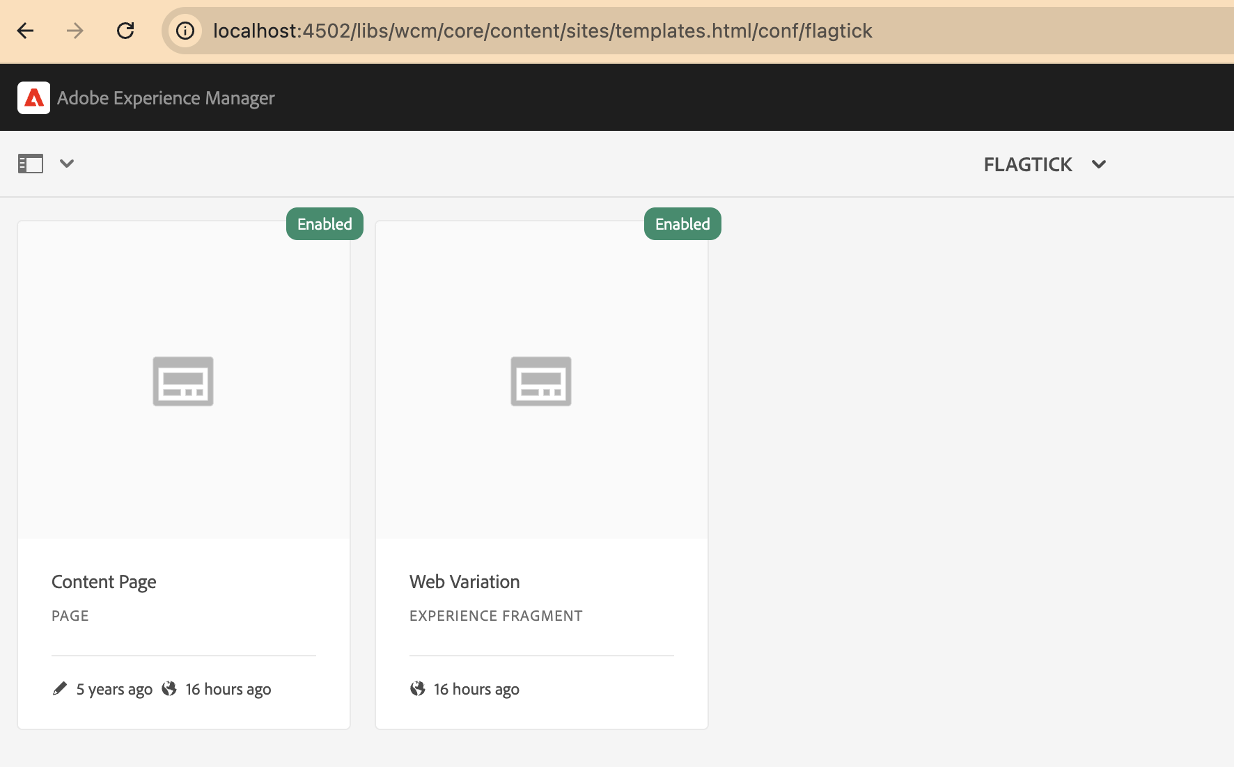Click Enabled badge on Content Page card
Screen dimensions: 1234x767
click(325, 224)
